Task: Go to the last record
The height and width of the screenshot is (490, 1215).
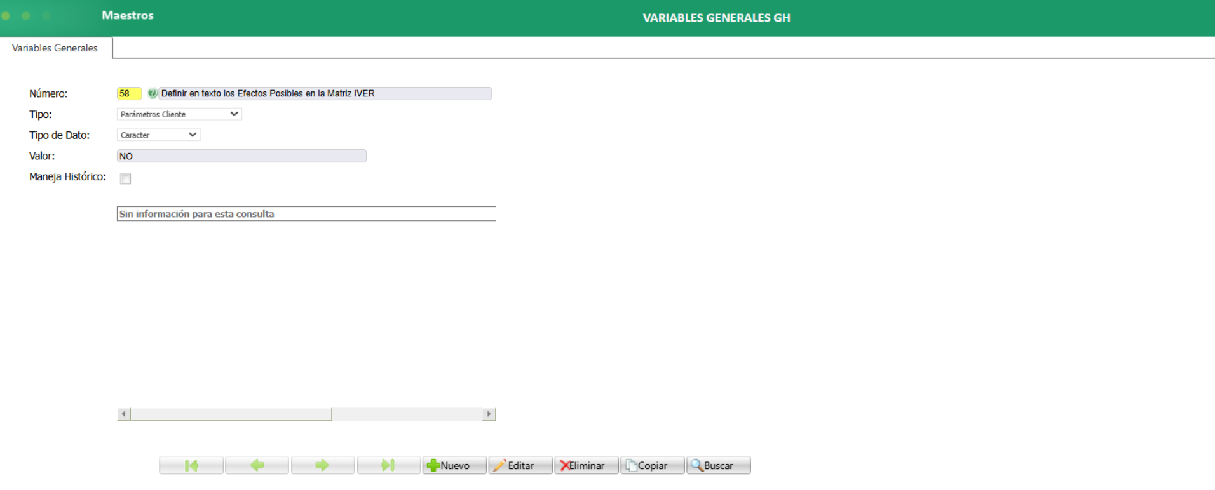Action: pos(389,465)
